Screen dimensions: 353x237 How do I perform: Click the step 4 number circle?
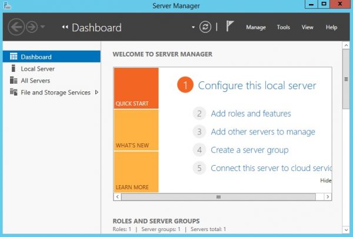point(199,150)
